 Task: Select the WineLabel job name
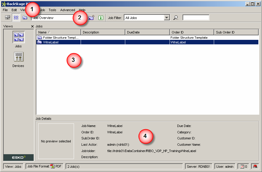[51, 42]
